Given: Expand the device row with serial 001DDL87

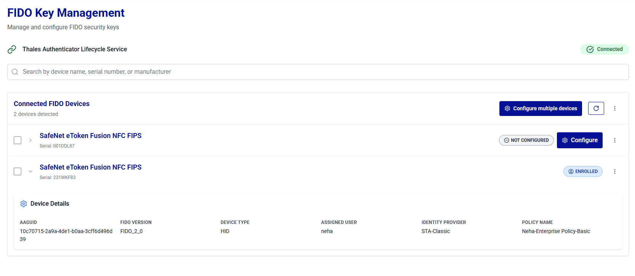Looking at the screenshot, I should click(x=30, y=140).
